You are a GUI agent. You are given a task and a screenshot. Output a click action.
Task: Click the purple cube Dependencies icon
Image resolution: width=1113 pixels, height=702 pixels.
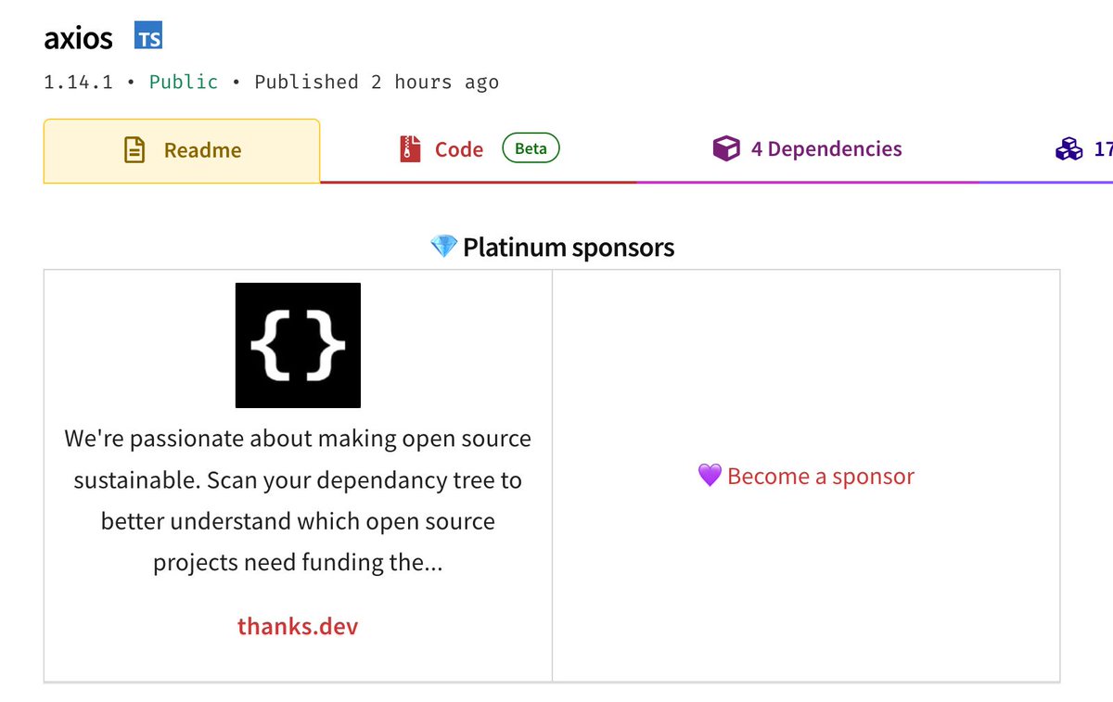pyautogui.click(x=726, y=149)
